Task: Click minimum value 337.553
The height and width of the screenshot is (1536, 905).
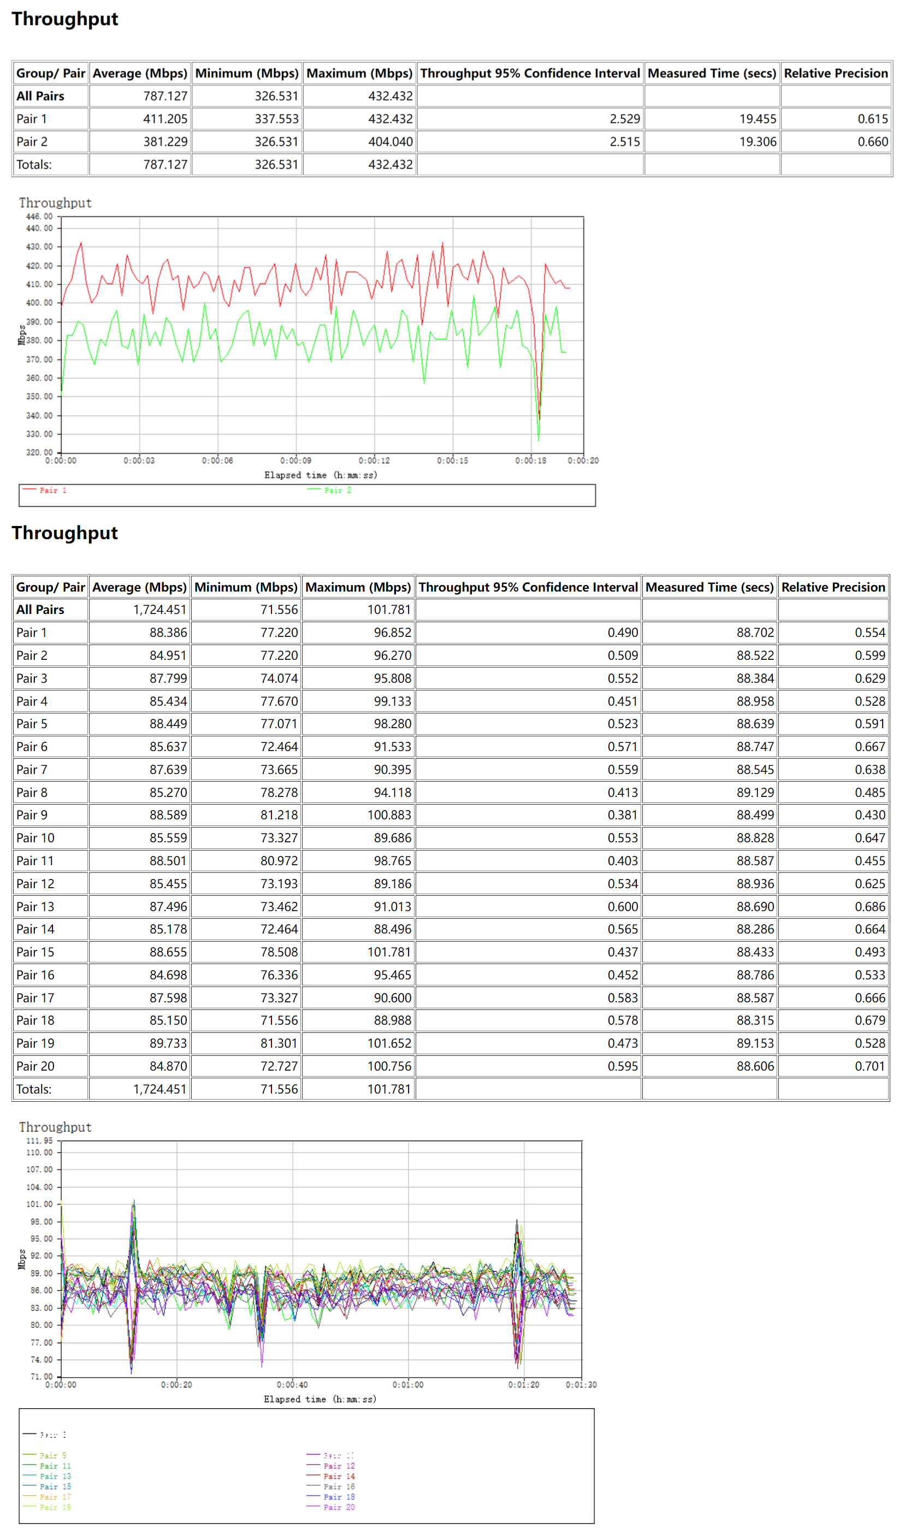Action: 247,119
